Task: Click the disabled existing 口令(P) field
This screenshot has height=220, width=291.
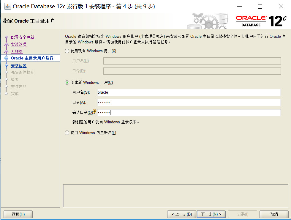Action: (192, 71)
